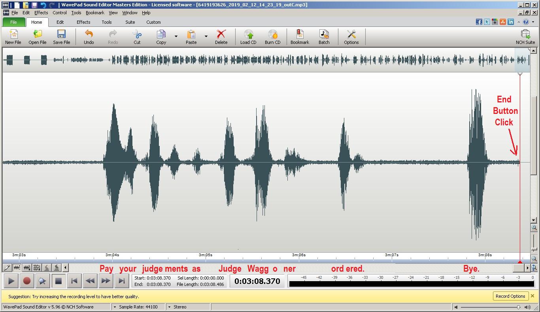540x312 pixels.
Task: Share on Google Plus icon
Action: [x=495, y=22]
